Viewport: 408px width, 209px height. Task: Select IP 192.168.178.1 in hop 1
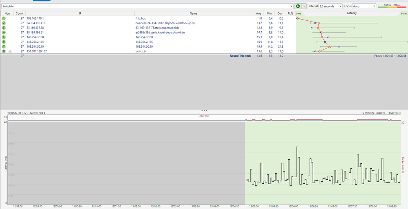(x=35, y=18)
